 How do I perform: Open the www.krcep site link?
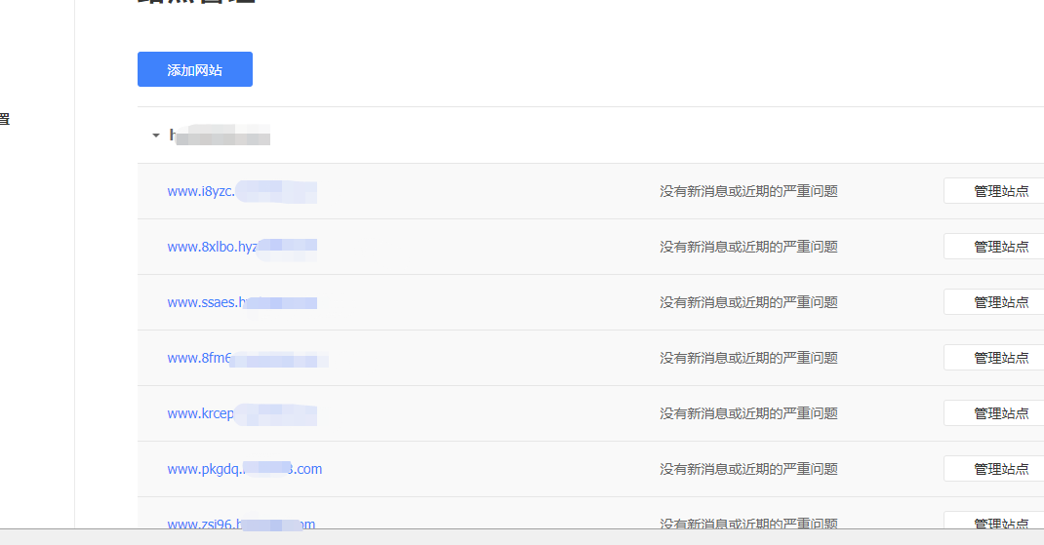coord(241,413)
